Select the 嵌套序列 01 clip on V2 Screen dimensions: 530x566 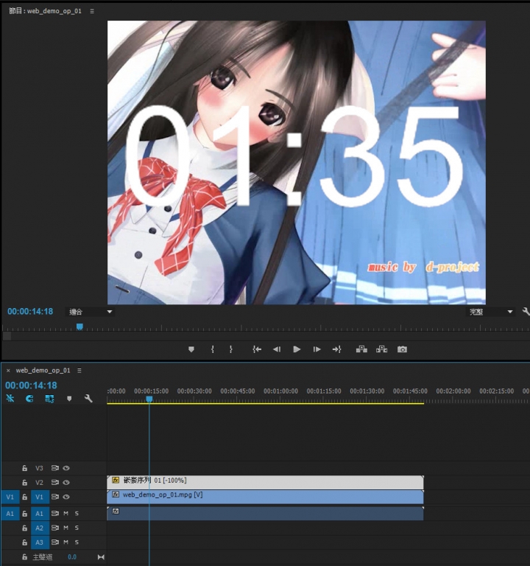[x=265, y=482]
